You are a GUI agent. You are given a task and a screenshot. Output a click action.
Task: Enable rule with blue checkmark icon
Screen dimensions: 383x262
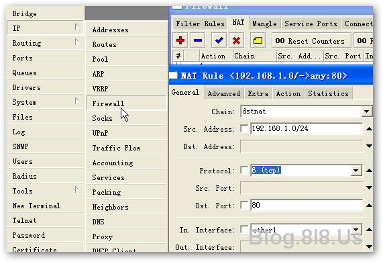click(219, 40)
